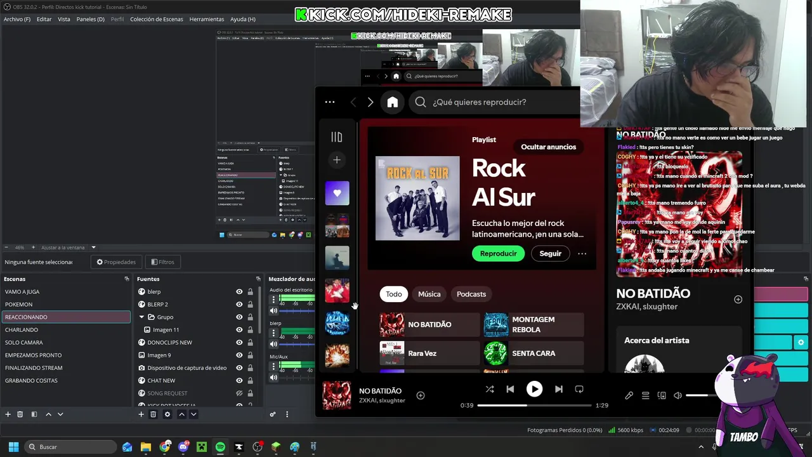Click the search magnifier icon in Spotify

pyautogui.click(x=421, y=102)
